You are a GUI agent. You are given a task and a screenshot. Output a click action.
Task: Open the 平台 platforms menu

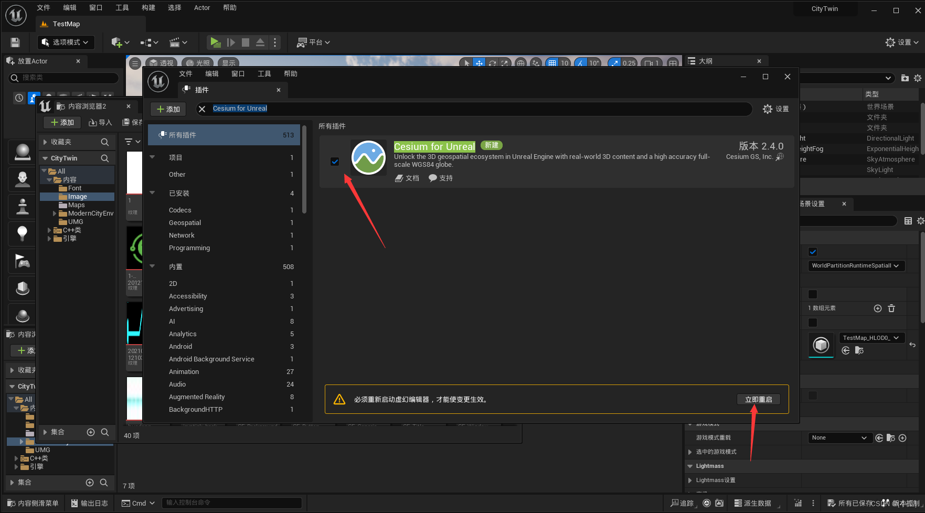(313, 42)
